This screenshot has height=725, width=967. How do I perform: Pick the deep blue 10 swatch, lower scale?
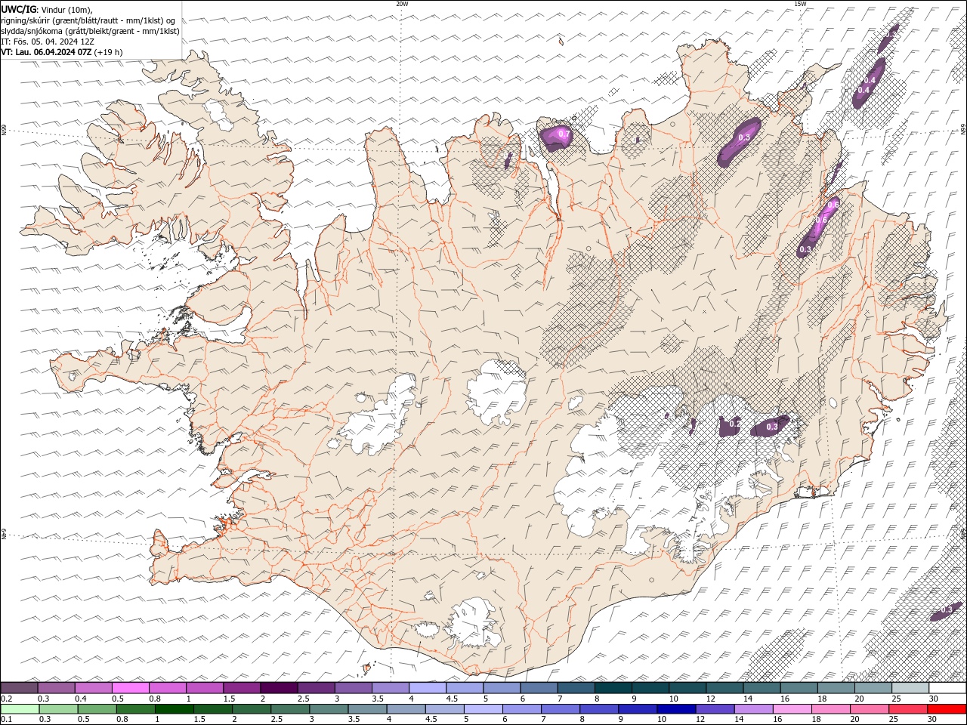click(676, 709)
